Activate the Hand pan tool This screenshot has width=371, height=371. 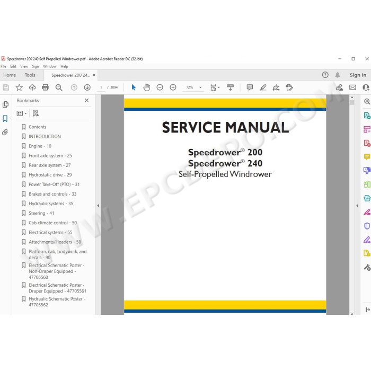(147, 87)
